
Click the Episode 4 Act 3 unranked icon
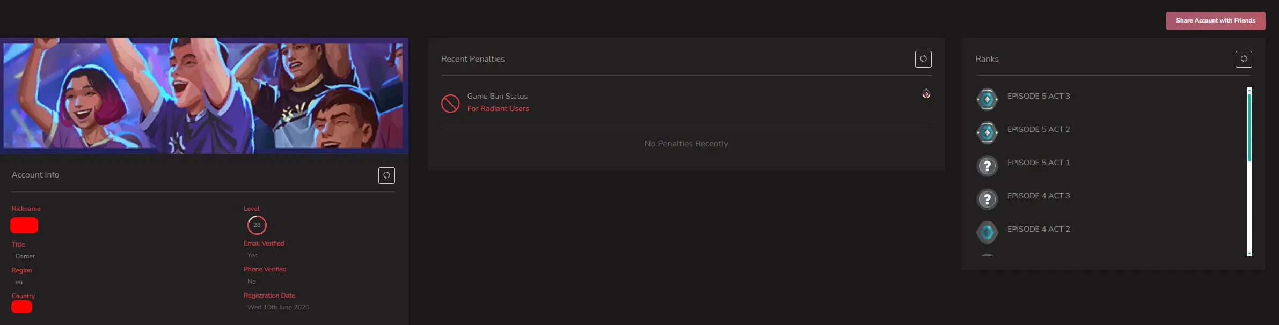987,199
